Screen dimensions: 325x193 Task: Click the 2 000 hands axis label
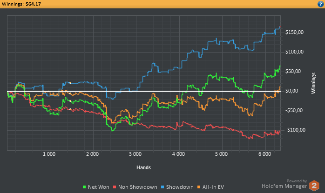pyautogui.click(x=93, y=154)
